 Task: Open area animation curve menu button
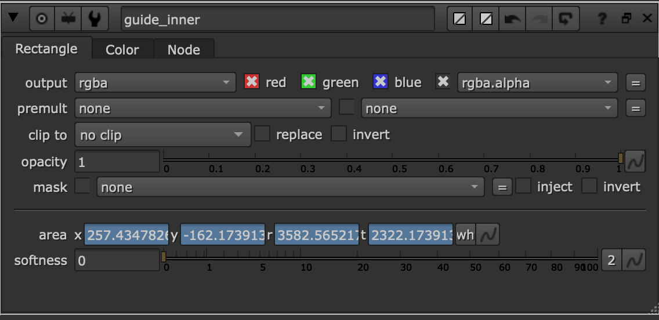487,235
